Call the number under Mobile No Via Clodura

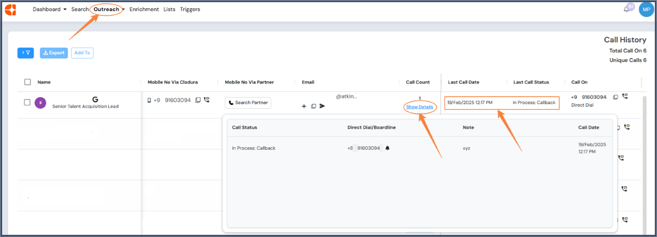(x=206, y=100)
